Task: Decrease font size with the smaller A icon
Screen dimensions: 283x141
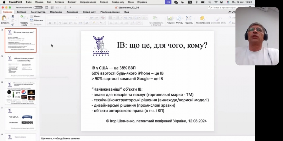Action: 97,18
